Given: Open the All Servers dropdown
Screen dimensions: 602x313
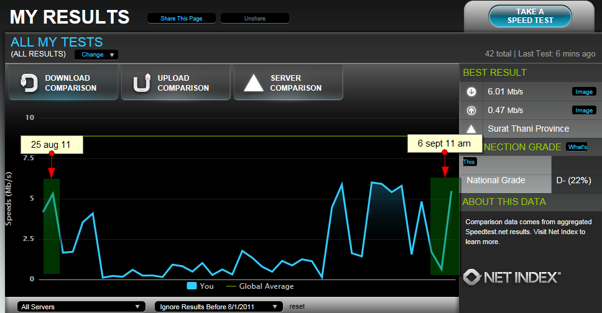Looking at the screenshot, I should pyautogui.click(x=80, y=306).
